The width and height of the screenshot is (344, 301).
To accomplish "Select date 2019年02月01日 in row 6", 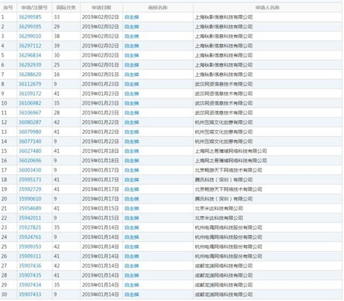I will coord(100,65).
